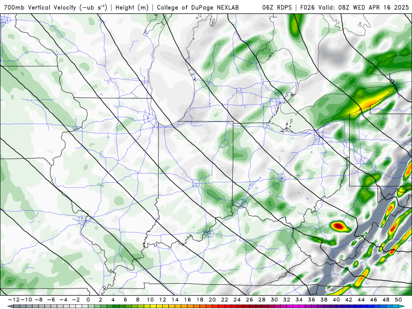Click the '16' value on the color scale
Viewport: 412px width, 309px height.
187,300
